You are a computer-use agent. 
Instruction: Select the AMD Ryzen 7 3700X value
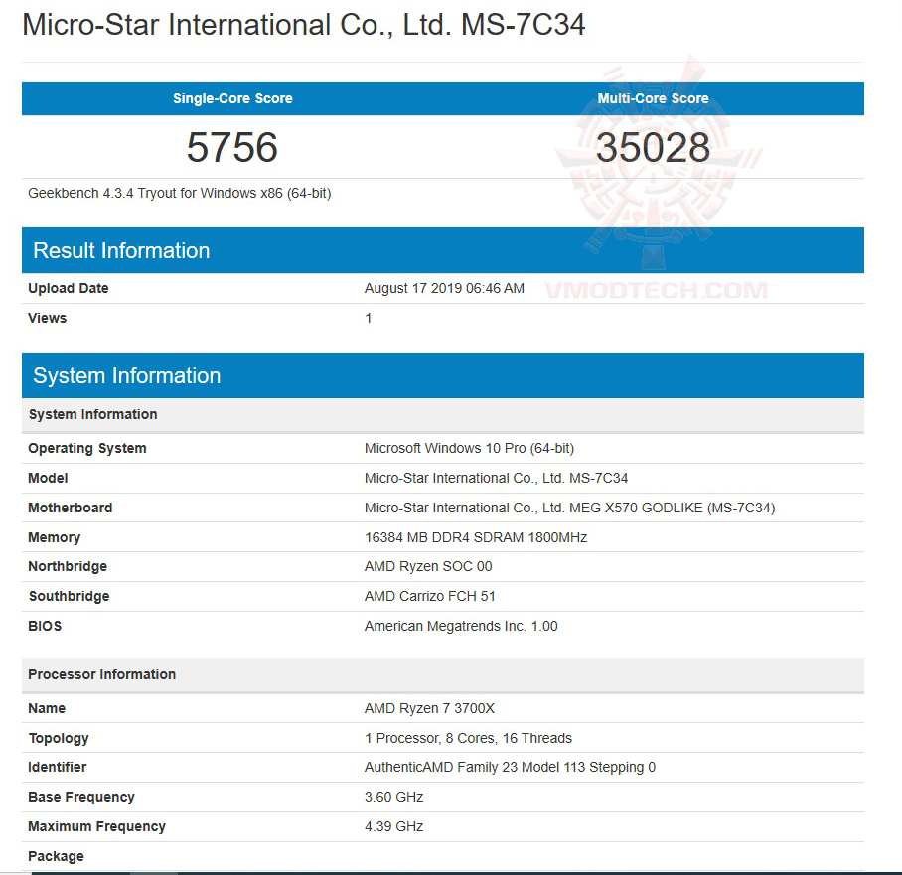429,708
